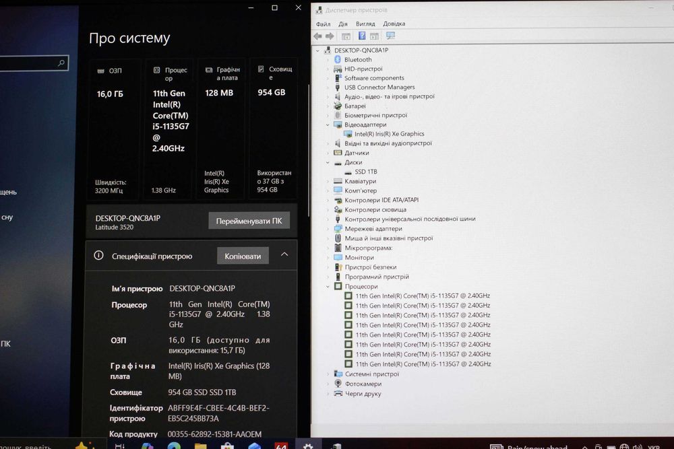Collapse the DESKTOP-QNC8A1P root node
674x449 pixels.
tap(317, 50)
